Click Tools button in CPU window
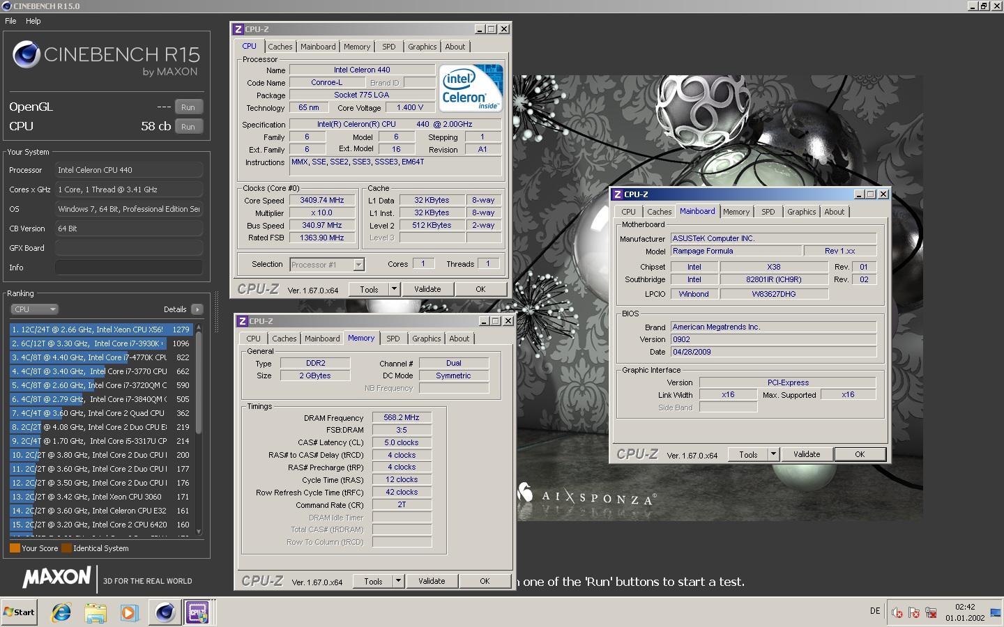Image resolution: width=1004 pixels, height=627 pixels. pyautogui.click(x=370, y=290)
